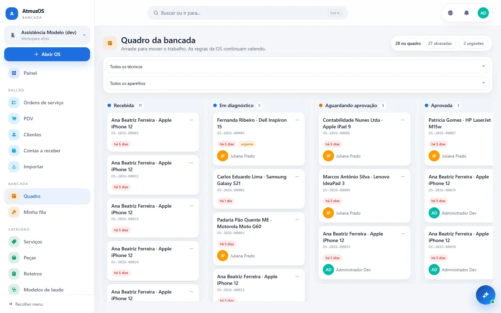This screenshot has height=313, width=501.
Task: Open card options for OS-2026-00001
Action: [x=191, y=120]
